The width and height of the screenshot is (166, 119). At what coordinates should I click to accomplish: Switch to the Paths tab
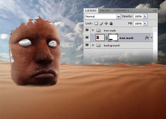click(105, 11)
